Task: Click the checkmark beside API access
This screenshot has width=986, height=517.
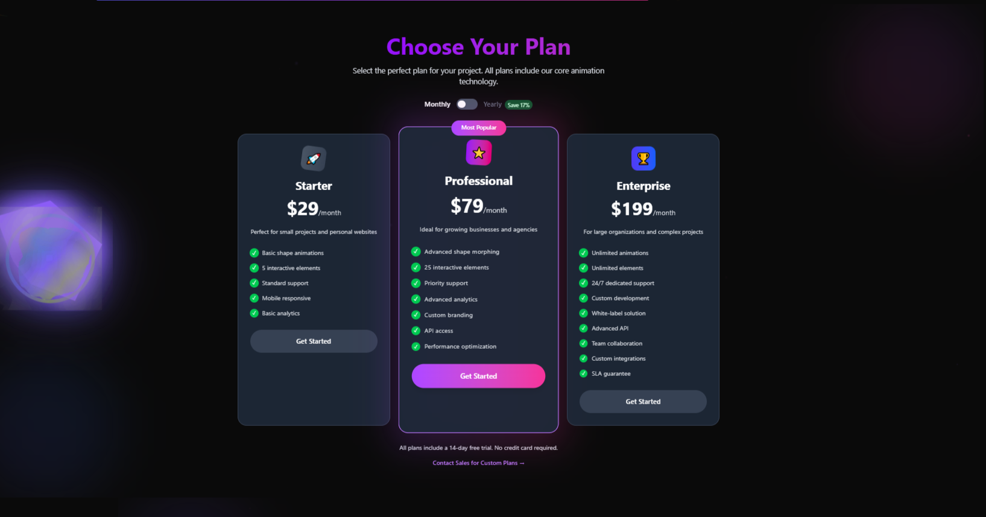Action: pos(416,331)
